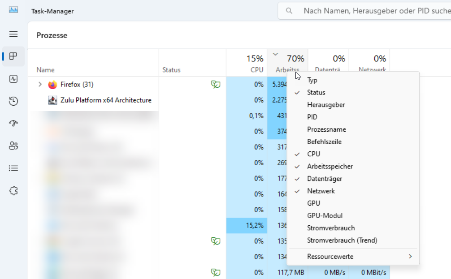Image resolution: width=451 pixels, height=279 pixels.
Task: Disable the Arbeitsspeicher column in menu
Action: (330, 167)
